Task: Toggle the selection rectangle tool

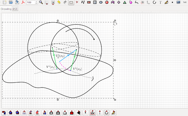Action: (x=71, y=2)
